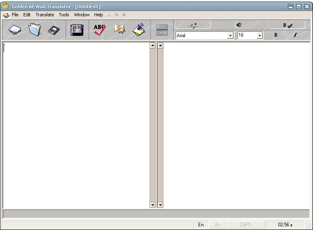Create a new document with the blank page icon

click(x=15, y=30)
